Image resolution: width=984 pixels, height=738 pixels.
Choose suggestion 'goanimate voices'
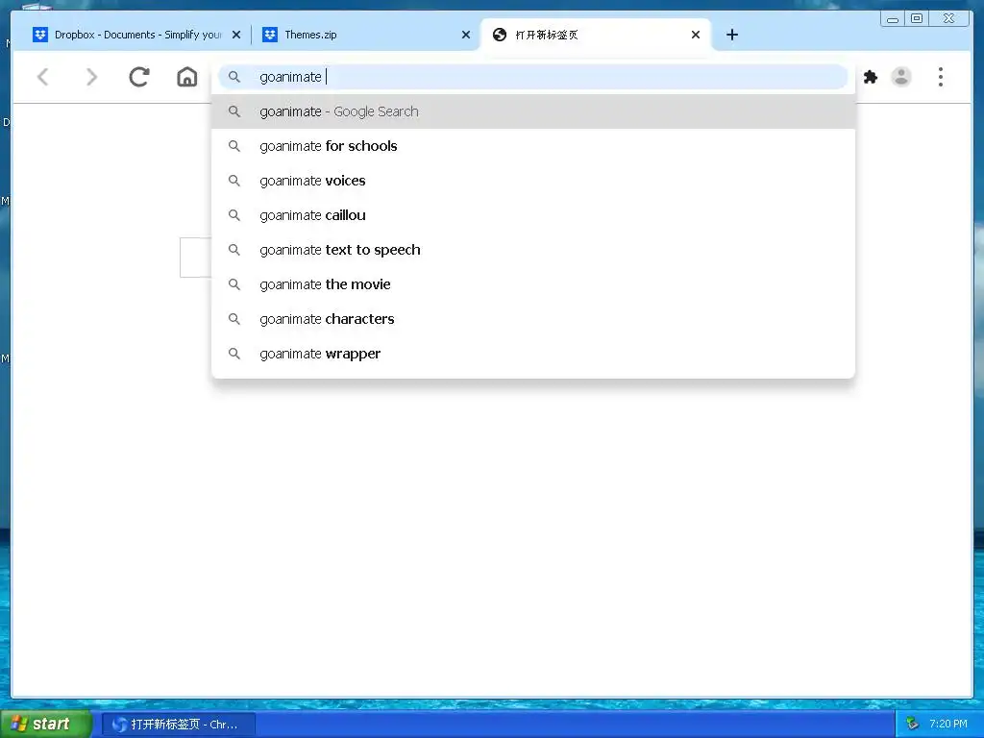pos(533,181)
